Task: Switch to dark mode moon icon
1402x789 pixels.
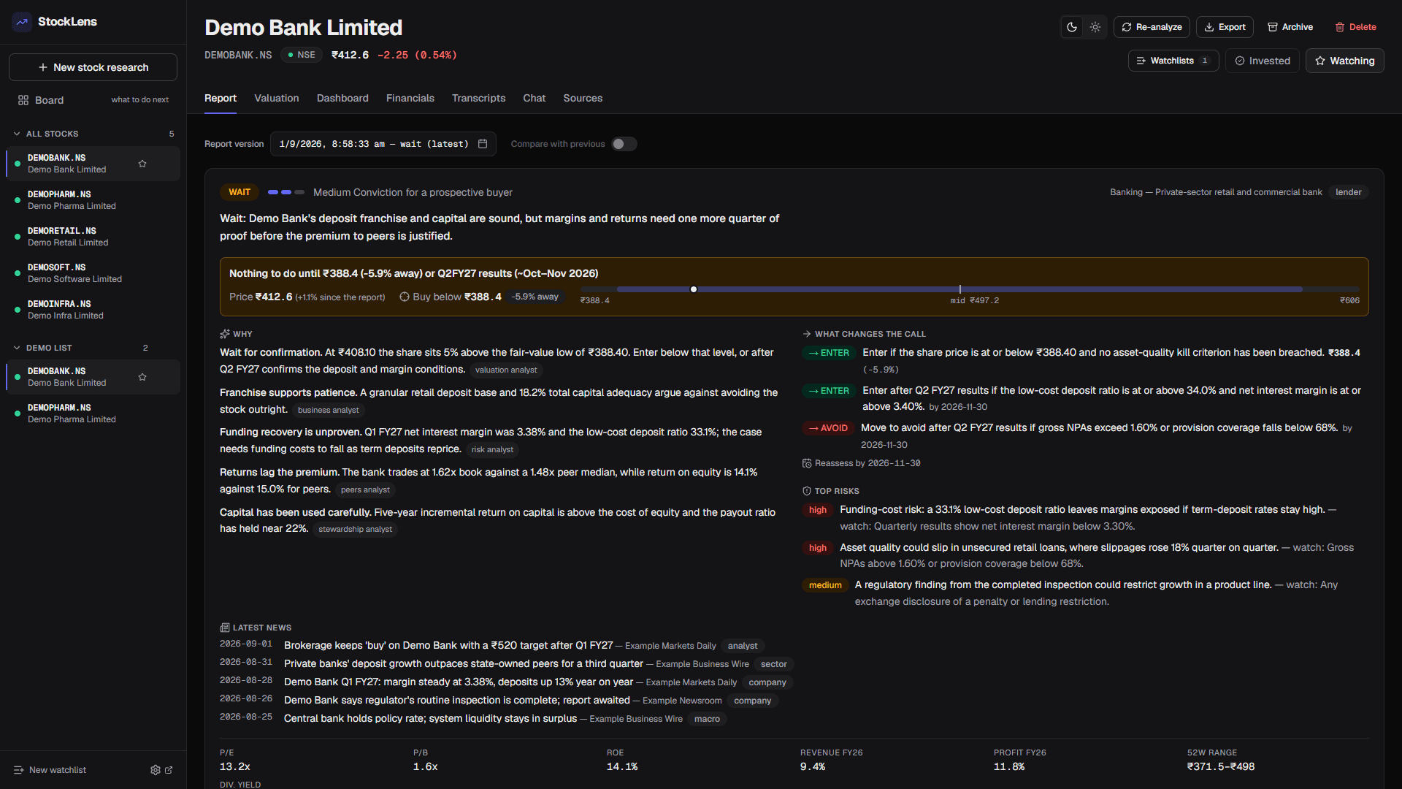Action: (1072, 27)
